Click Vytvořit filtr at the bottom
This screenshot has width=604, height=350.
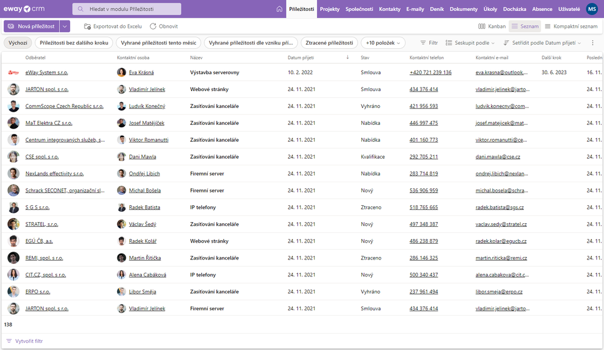[x=25, y=341]
